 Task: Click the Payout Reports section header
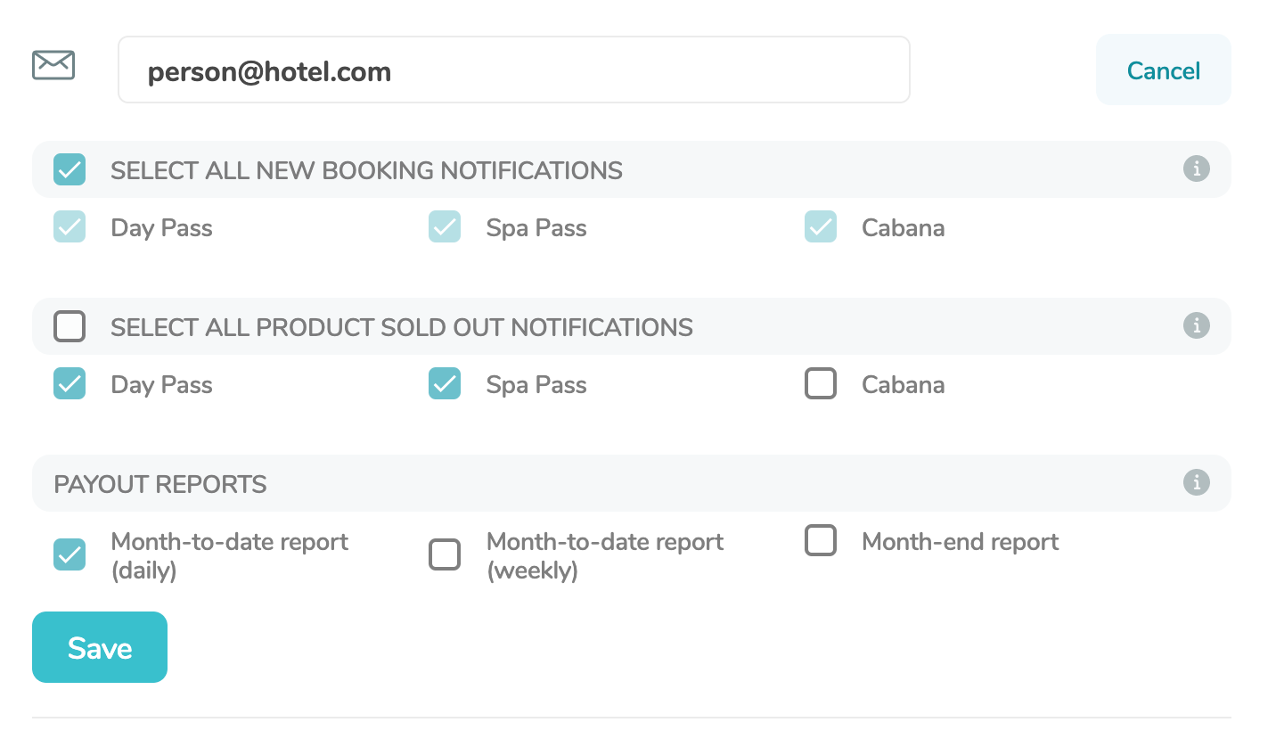160,484
